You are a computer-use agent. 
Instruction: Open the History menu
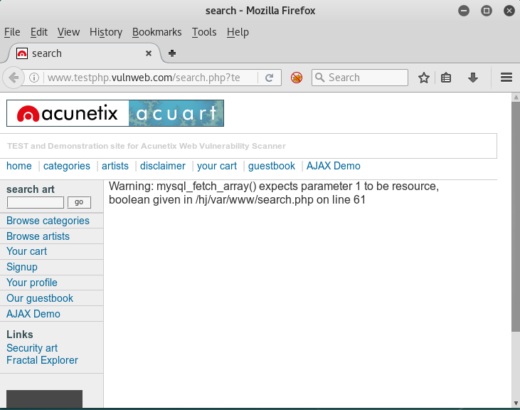(106, 32)
